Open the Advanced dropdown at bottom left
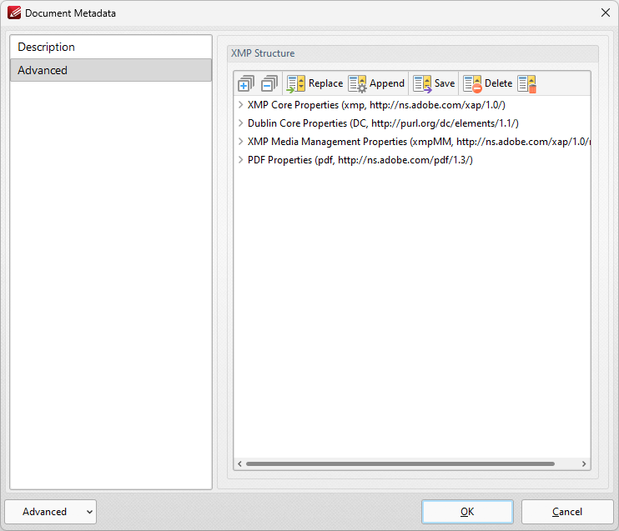The width and height of the screenshot is (619, 531). pos(51,512)
